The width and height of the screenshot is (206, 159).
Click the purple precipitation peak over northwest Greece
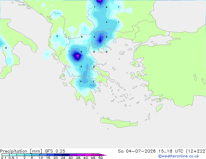click(78, 56)
